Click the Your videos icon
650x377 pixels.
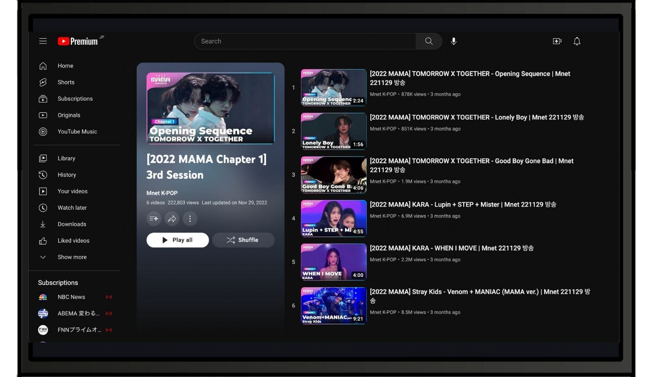43,191
